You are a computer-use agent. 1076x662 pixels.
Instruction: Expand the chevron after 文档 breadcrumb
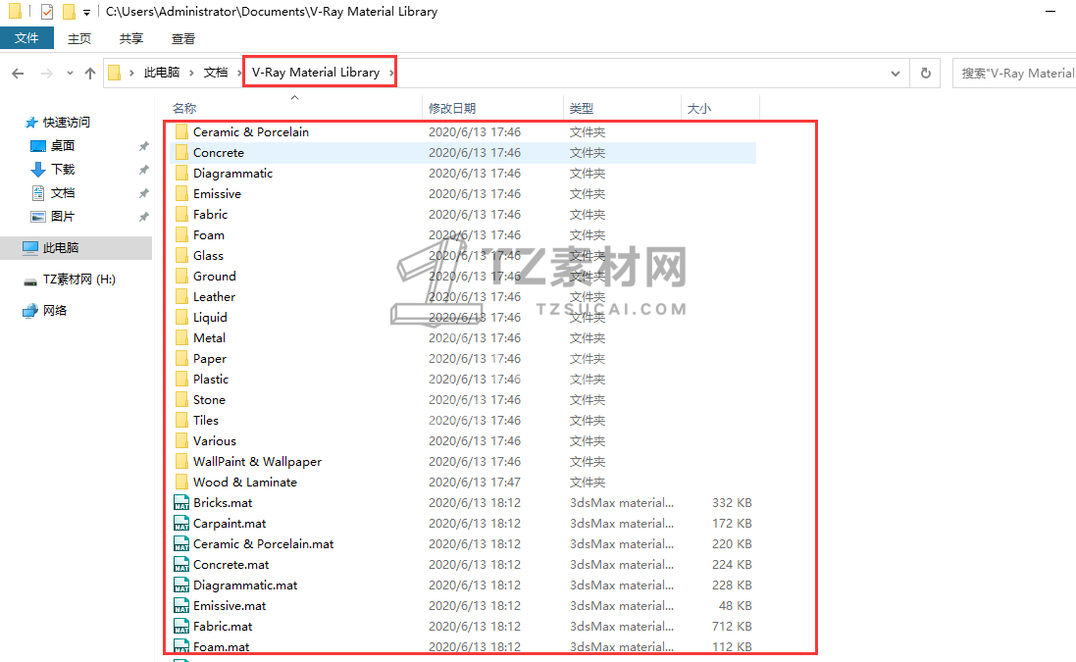[239, 73]
